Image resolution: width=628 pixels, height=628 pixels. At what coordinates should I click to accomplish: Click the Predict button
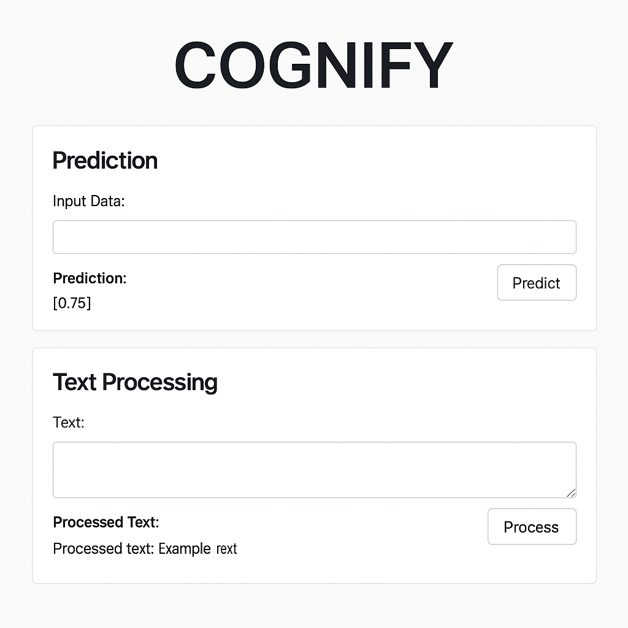(537, 282)
